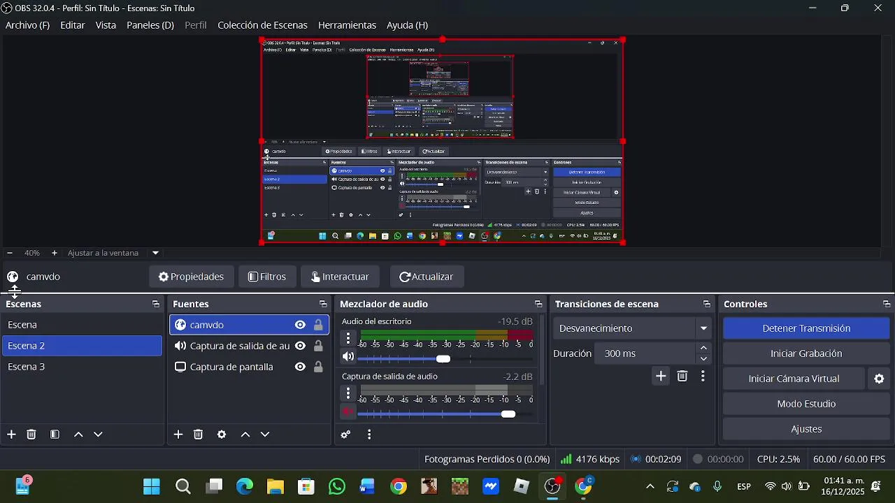Delete selected scene with trash icon
Image resolution: width=895 pixels, height=503 pixels.
coord(31,435)
